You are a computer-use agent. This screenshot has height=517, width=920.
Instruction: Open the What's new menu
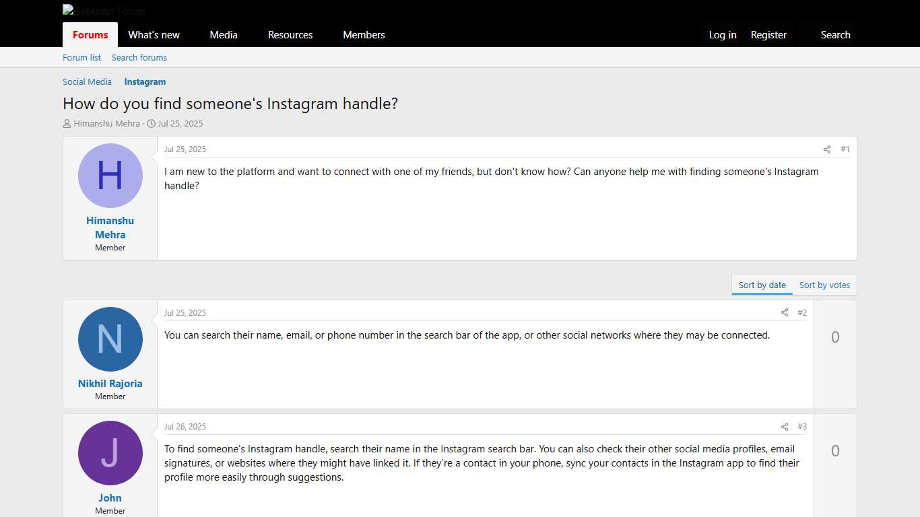click(154, 34)
